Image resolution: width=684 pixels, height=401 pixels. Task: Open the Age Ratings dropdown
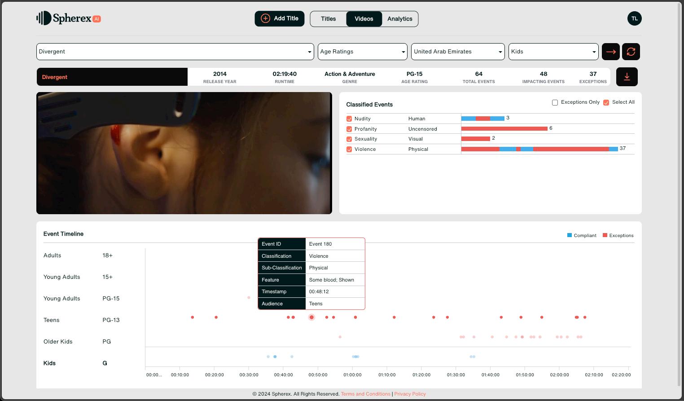[363, 52]
